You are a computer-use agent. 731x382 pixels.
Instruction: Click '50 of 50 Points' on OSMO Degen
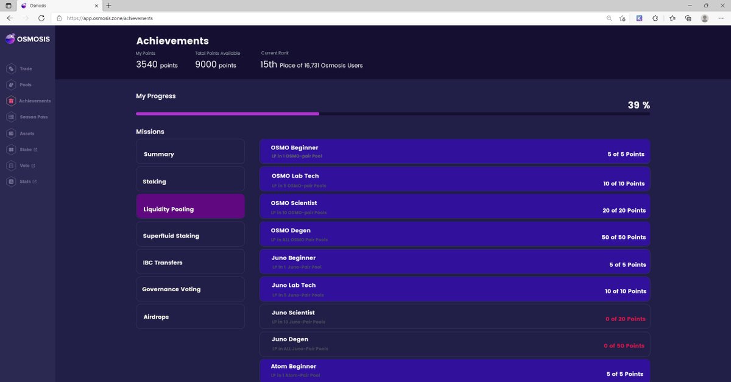click(x=624, y=237)
